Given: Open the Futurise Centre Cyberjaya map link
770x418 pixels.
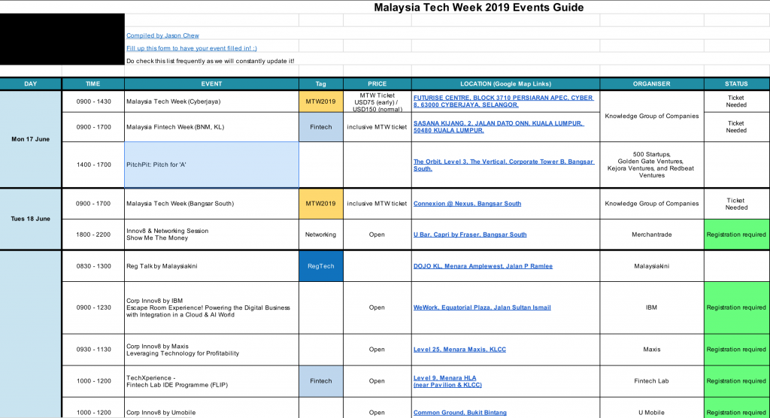Looking at the screenshot, I should click(503, 101).
